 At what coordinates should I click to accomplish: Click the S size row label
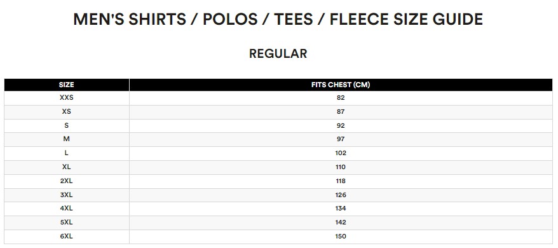click(x=67, y=125)
